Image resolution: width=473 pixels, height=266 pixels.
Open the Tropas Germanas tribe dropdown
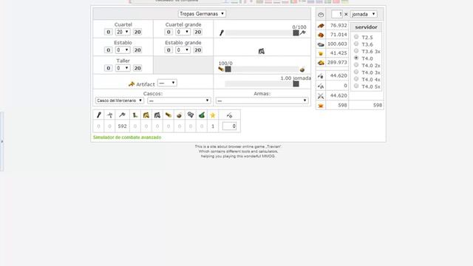(202, 14)
